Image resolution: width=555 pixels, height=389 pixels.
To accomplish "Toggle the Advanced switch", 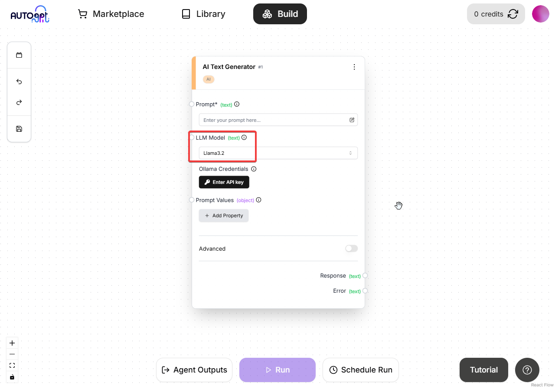I will click(x=352, y=248).
